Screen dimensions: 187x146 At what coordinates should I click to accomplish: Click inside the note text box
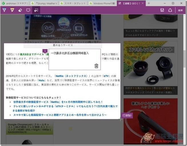coord(75,59)
